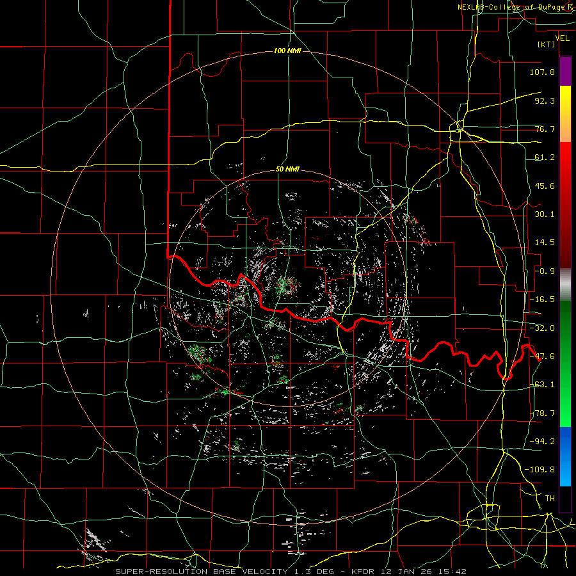Click the yellow-orange segment of velocity color bar
This screenshot has height=576, width=576.
pos(565,114)
